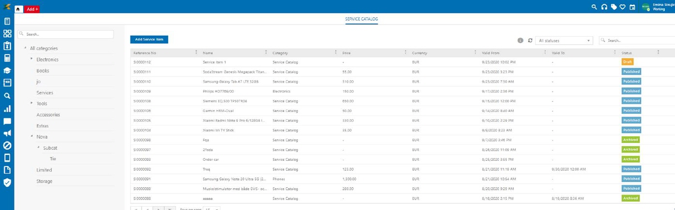Open the megaphone icon in left sidebar
675x210 pixels.
[x=7, y=133]
